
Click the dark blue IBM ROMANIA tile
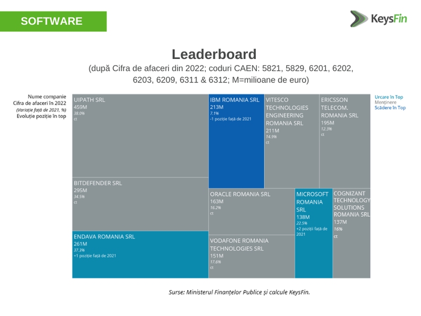point(236,141)
